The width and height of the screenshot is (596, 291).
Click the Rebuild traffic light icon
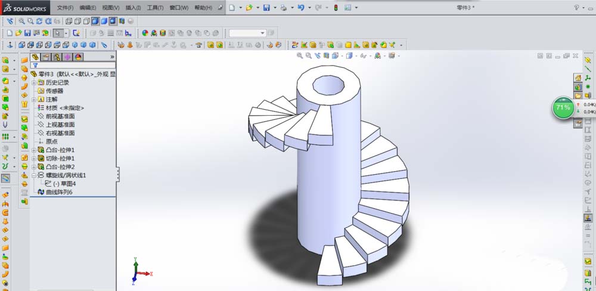(x=336, y=8)
